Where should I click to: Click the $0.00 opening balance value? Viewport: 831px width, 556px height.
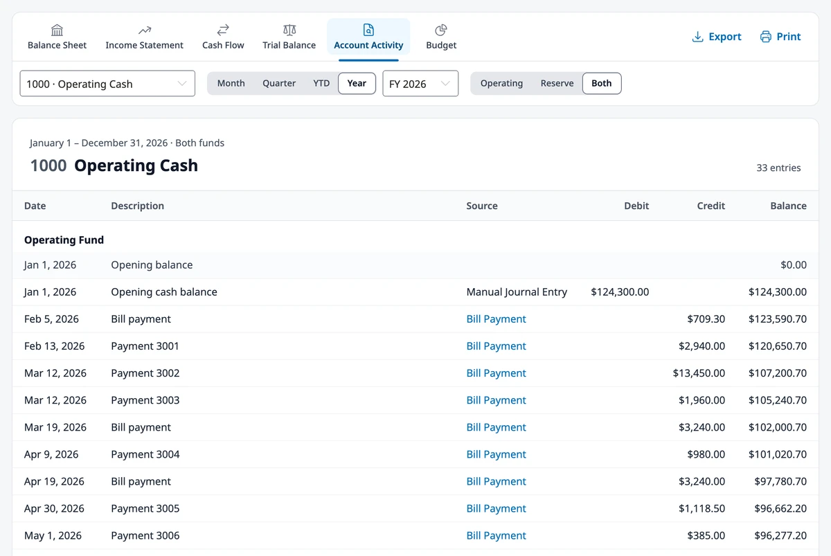coord(794,265)
